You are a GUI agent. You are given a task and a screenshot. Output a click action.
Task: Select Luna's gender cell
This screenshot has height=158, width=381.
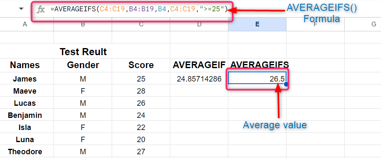point(83,139)
